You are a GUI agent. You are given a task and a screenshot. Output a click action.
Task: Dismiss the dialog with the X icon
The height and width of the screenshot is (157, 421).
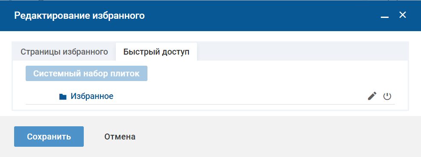point(403,15)
